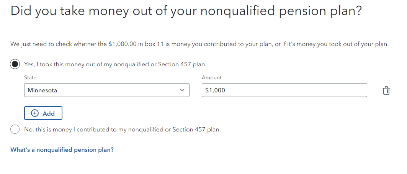
Task: Focus the Amount field containing $1,000
Action: point(284,90)
